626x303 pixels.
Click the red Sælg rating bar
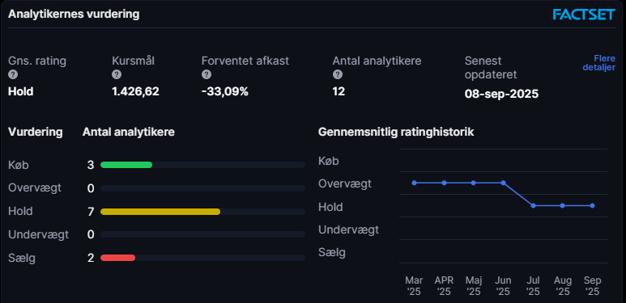point(117,258)
